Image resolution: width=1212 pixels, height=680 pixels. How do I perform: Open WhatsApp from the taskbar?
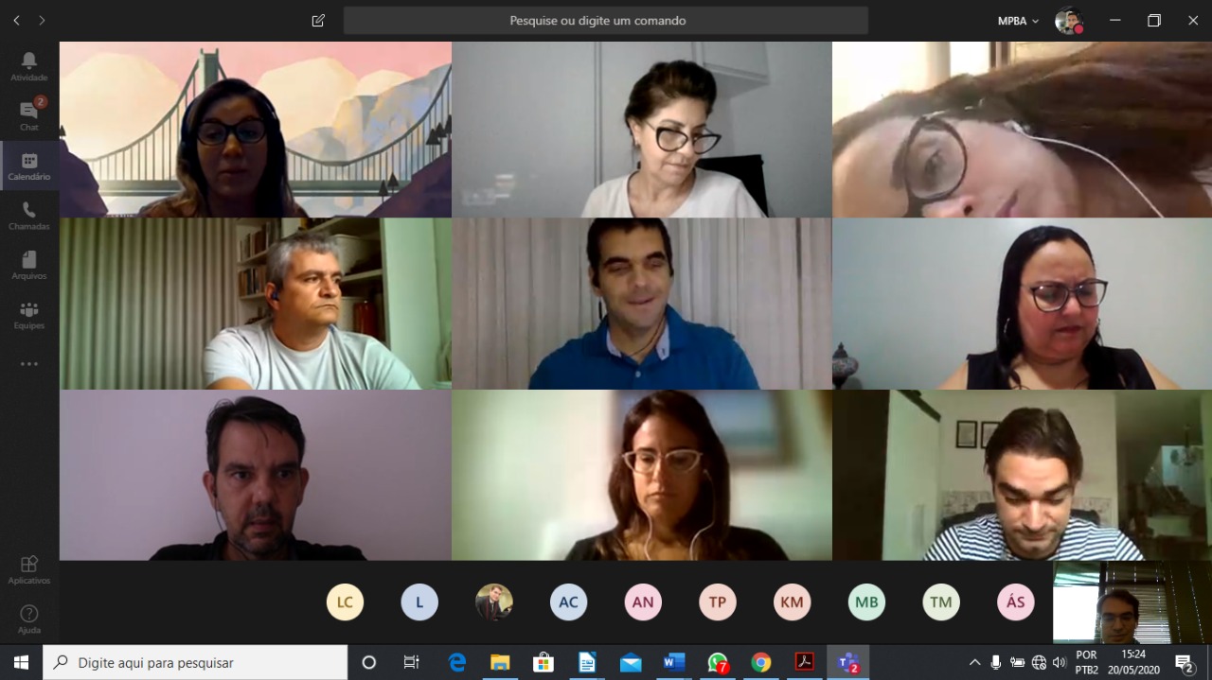click(718, 662)
